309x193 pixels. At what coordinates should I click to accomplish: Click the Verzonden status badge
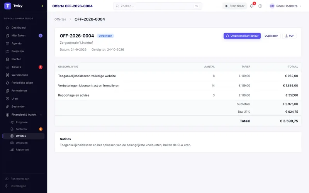105,36
